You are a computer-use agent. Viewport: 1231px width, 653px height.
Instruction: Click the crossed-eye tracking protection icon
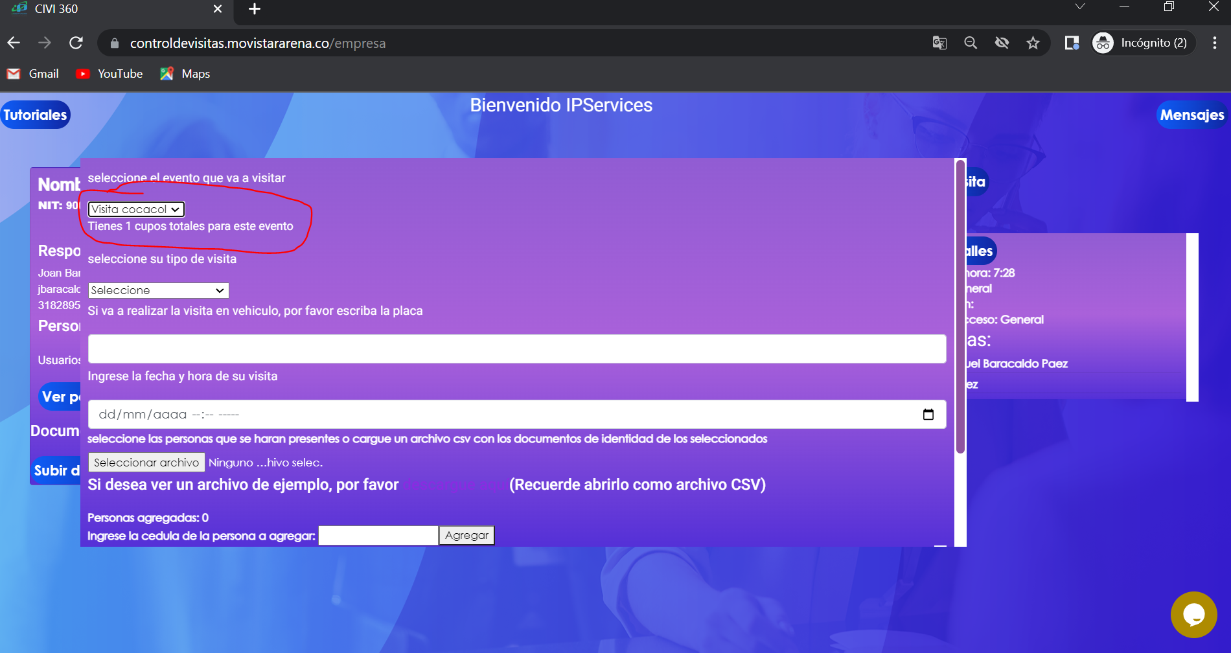pyautogui.click(x=1002, y=43)
